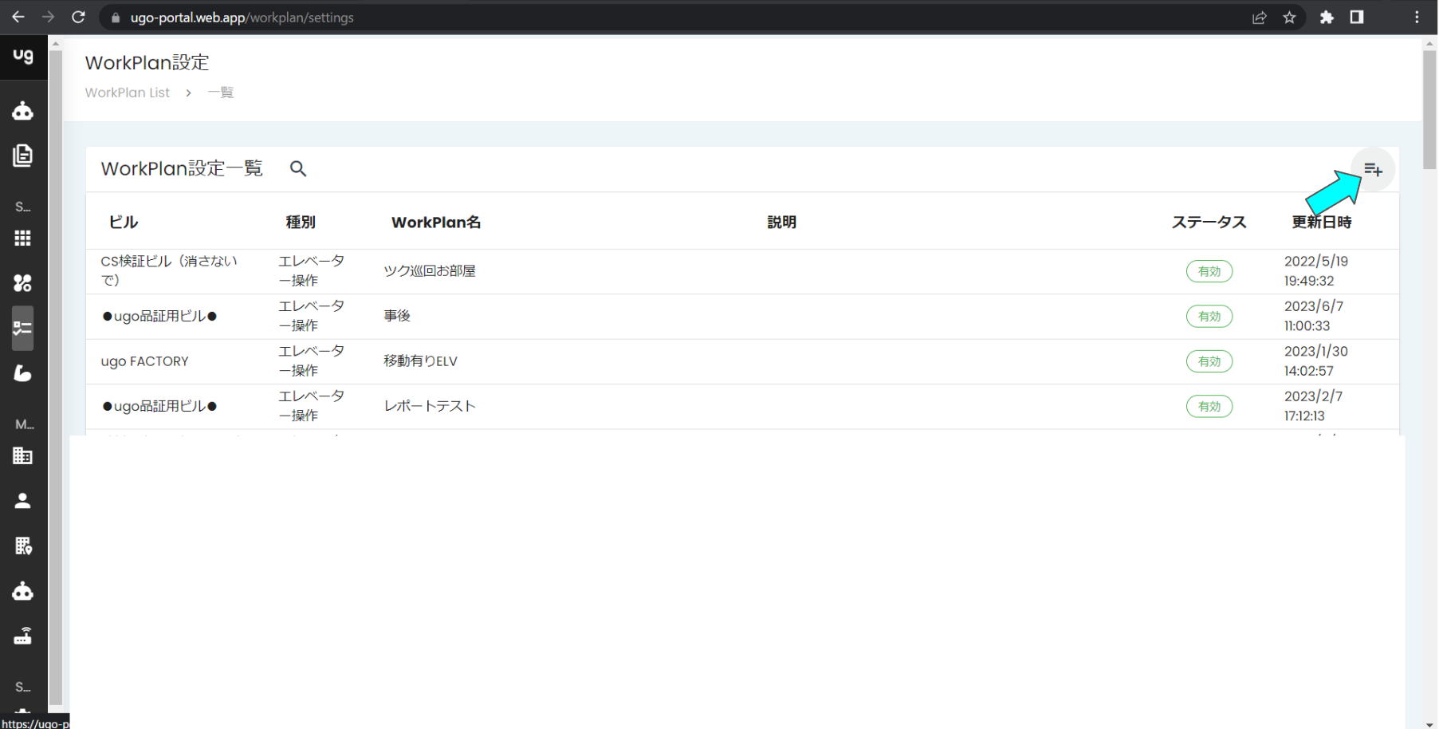This screenshot has height=729, width=1439.
Task: Sort by the 説明 column header
Action: click(782, 223)
